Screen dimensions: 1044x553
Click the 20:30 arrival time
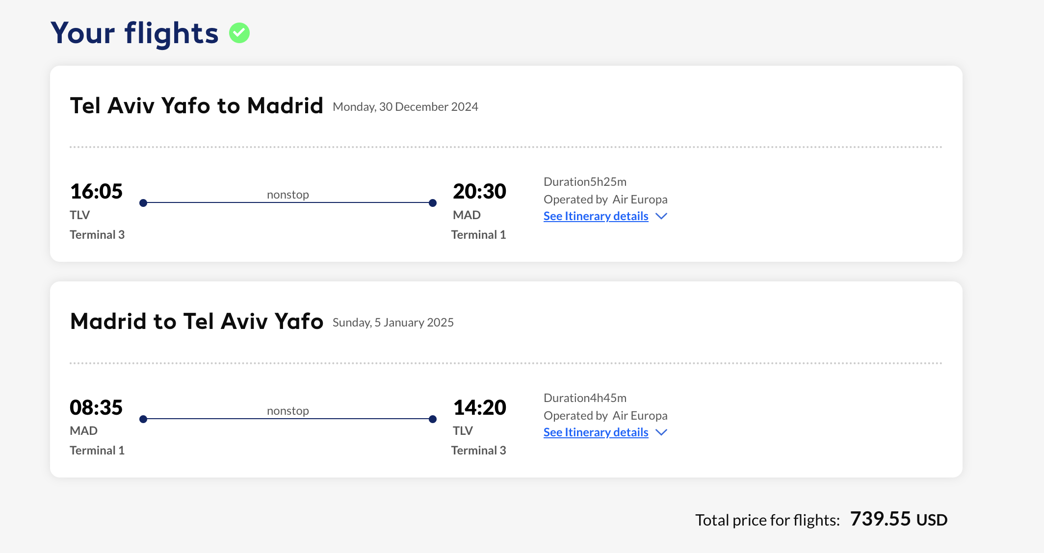pos(479,191)
